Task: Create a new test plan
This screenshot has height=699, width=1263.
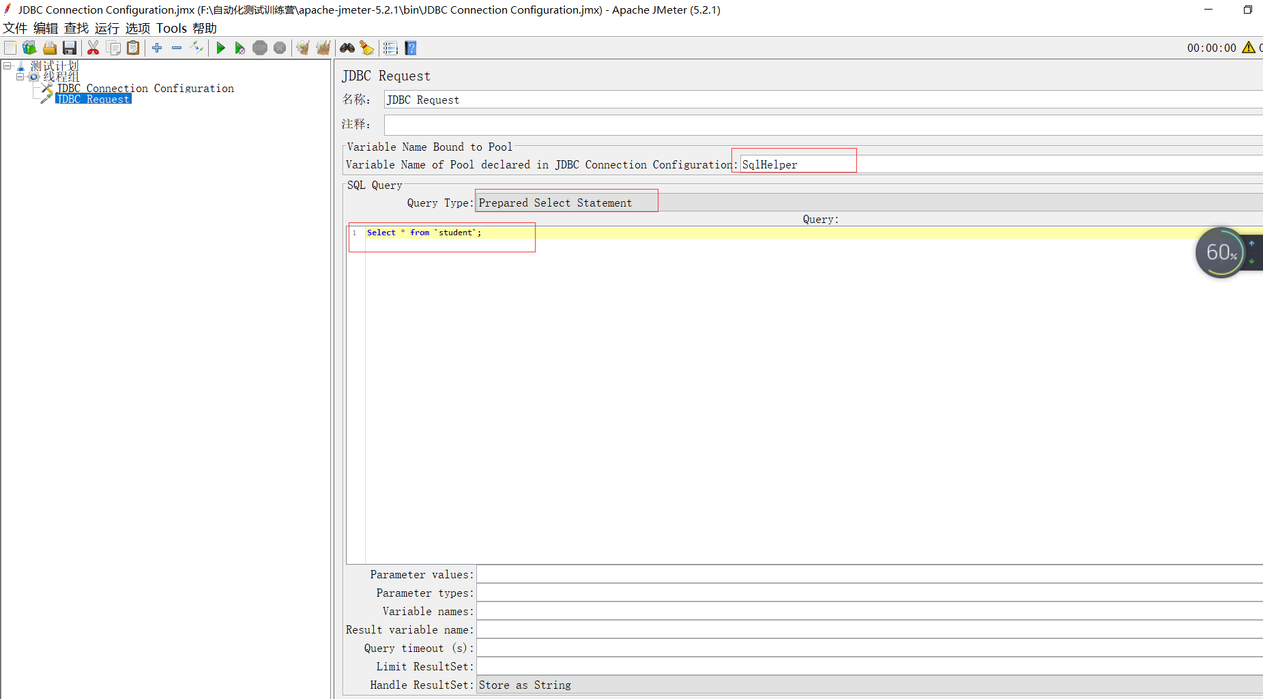Action: [10, 48]
